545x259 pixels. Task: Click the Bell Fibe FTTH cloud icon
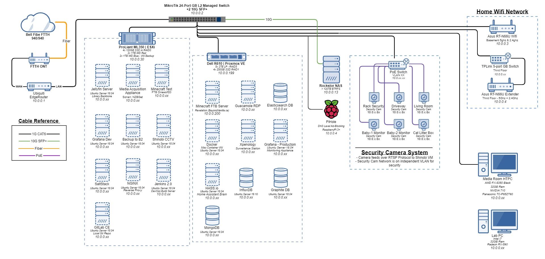pyautogui.click(x=38, y=23)
